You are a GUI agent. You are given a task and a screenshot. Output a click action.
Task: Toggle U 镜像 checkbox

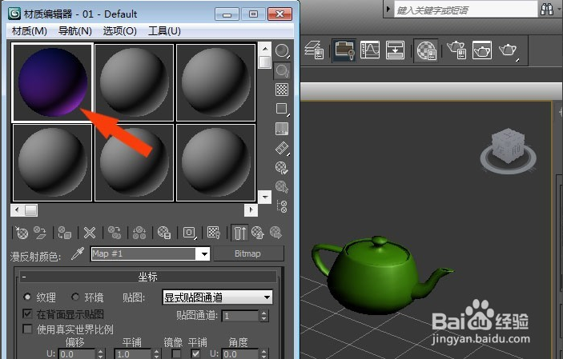click(x=177, y=353)
